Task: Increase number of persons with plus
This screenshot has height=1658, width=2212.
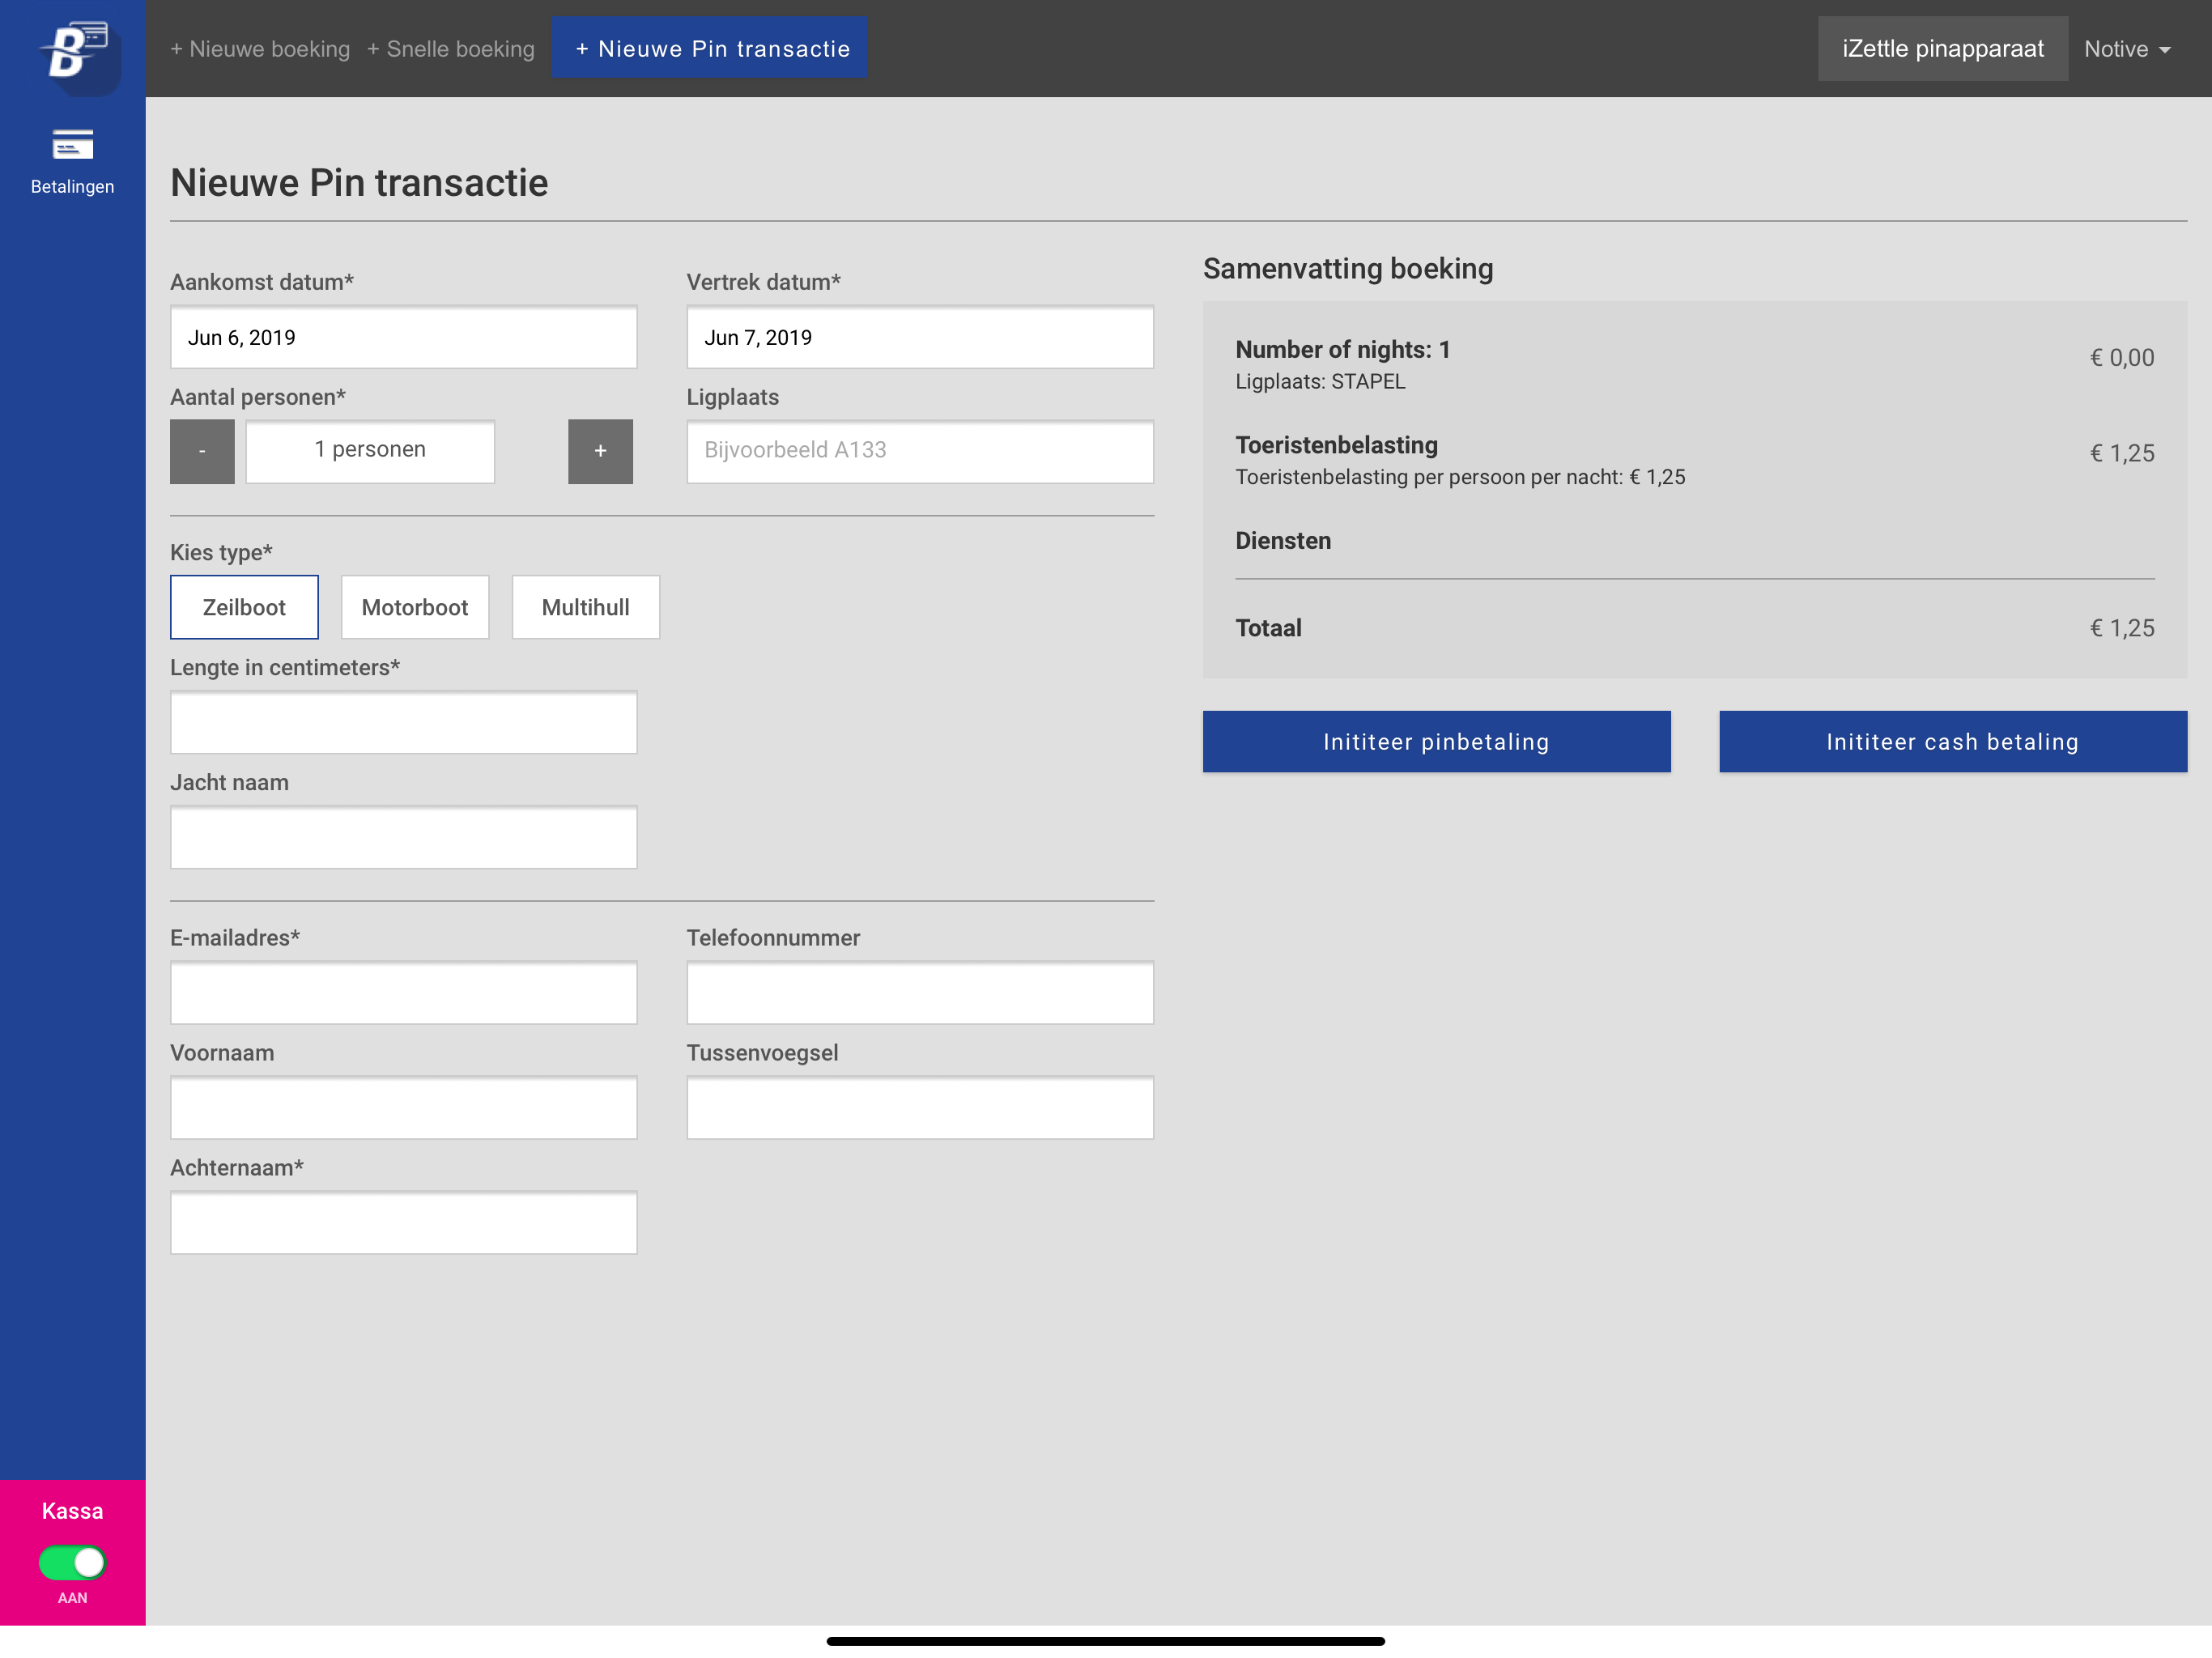Action: [600, 451]
